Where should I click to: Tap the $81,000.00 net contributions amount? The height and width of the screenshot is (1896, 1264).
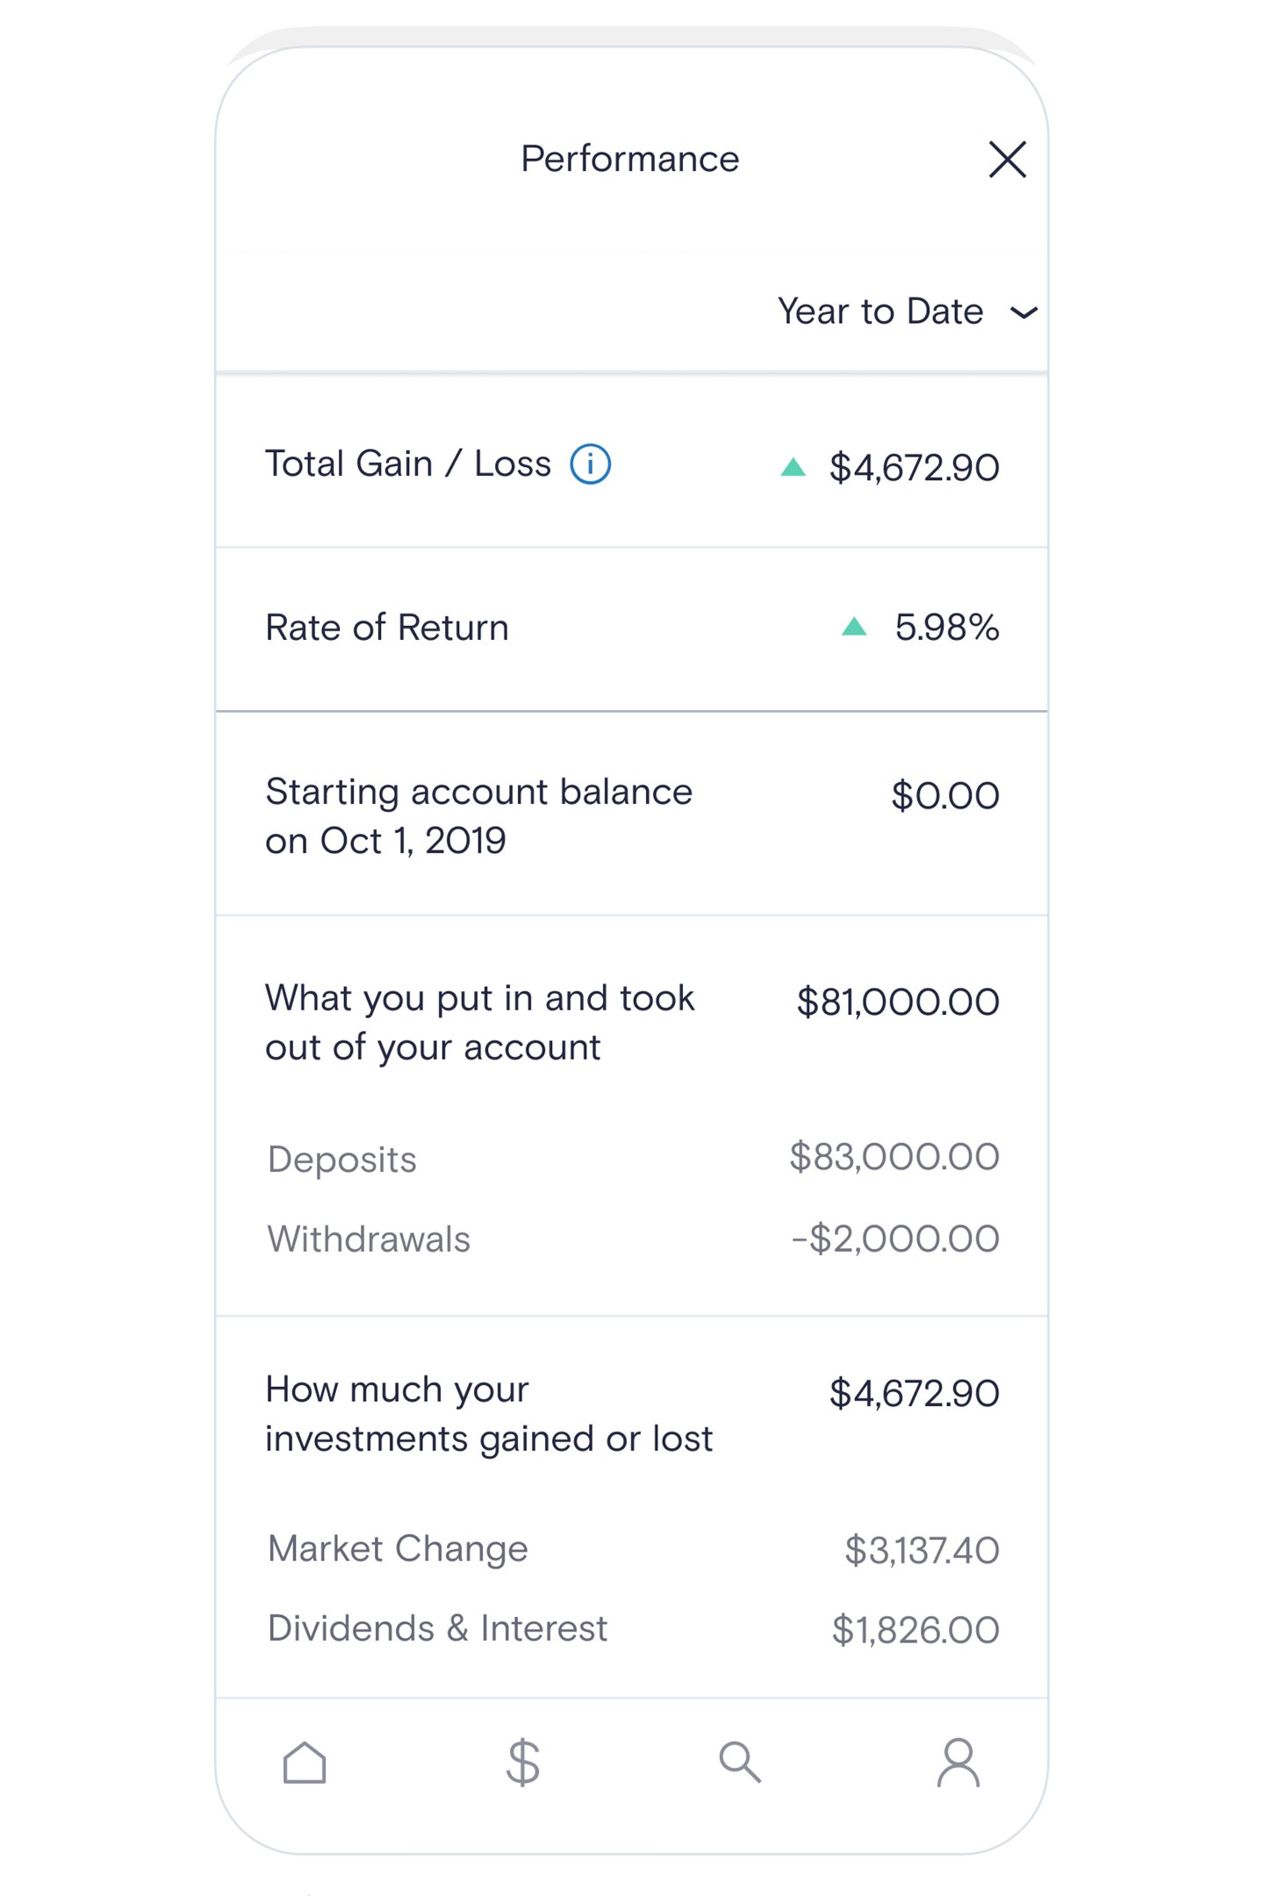[x=897, y=1002]
